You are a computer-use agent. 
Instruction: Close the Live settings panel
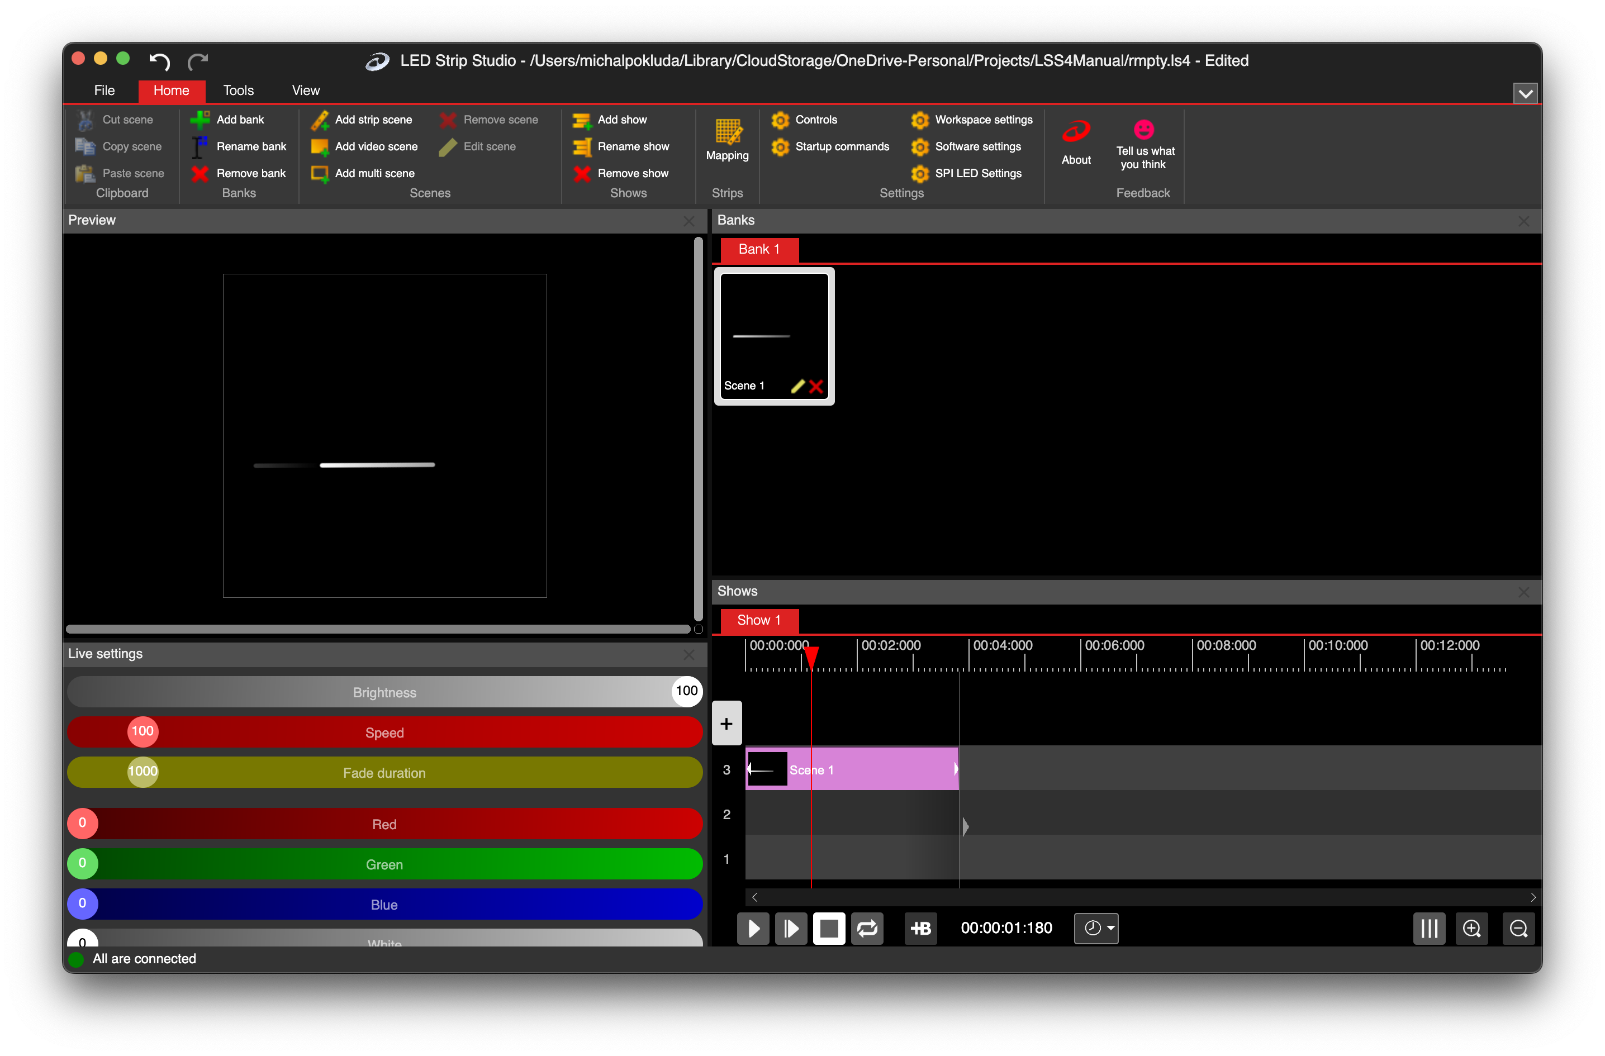688,654
